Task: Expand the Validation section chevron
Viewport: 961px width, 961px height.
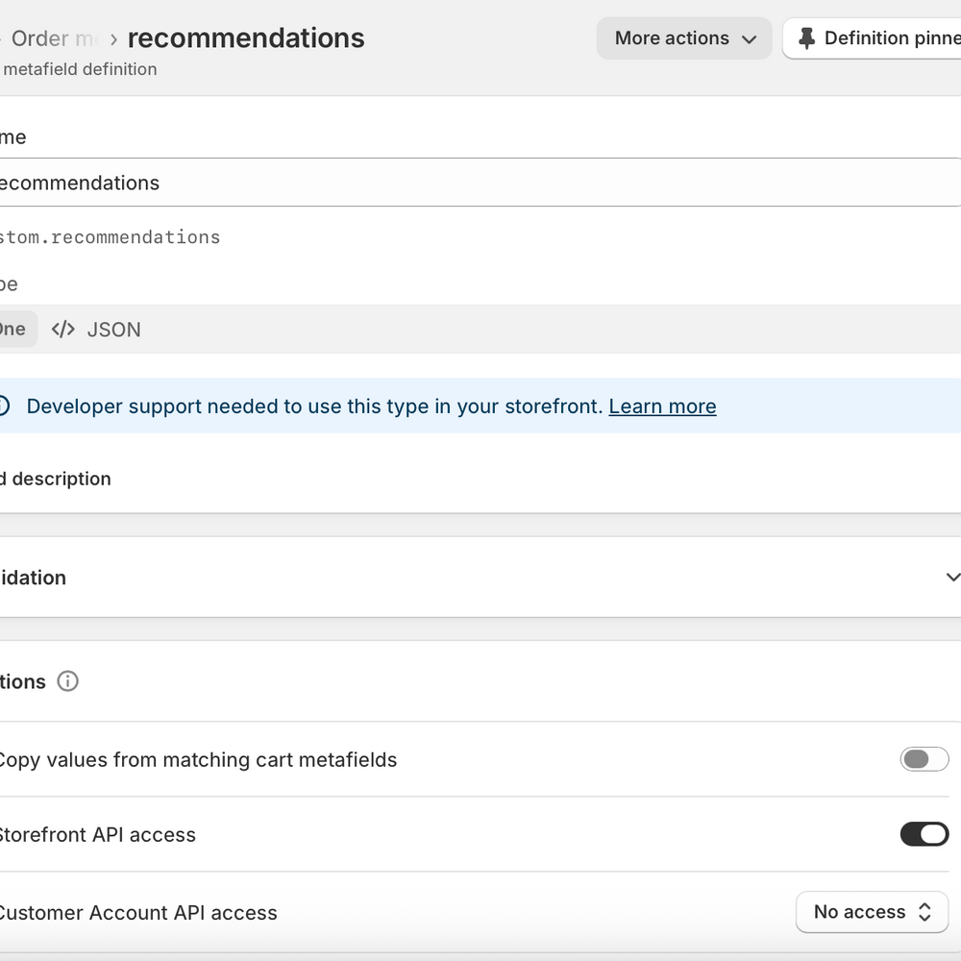Action: click(953, 578)
